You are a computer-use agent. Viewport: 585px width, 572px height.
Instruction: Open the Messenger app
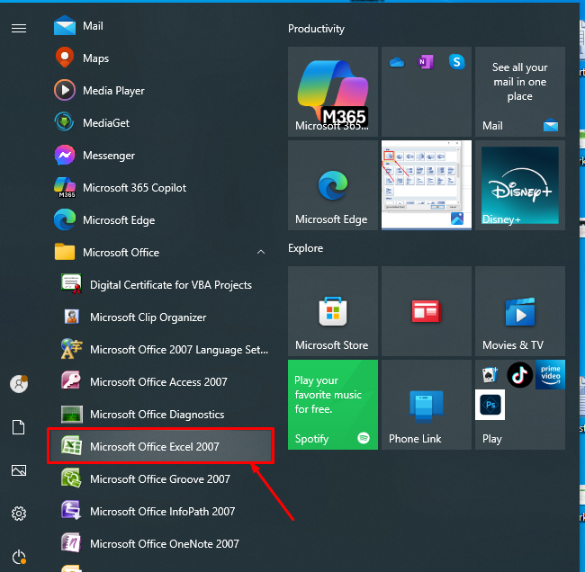(x=161, y=155)
